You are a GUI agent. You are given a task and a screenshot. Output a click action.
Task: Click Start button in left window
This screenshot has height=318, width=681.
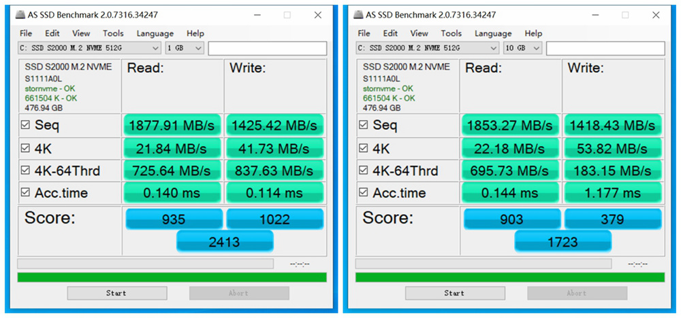tap(117, 294)
